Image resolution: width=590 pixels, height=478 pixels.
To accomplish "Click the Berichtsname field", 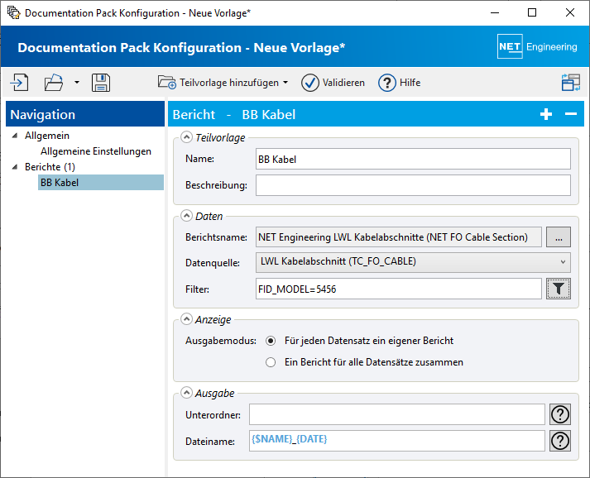I will click(x=399, y=237).
